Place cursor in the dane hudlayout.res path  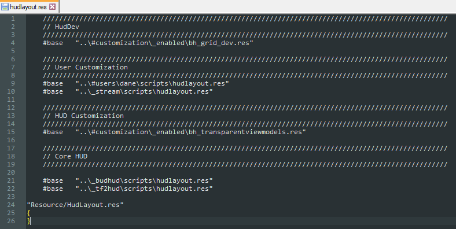click(x=152, y=84)
